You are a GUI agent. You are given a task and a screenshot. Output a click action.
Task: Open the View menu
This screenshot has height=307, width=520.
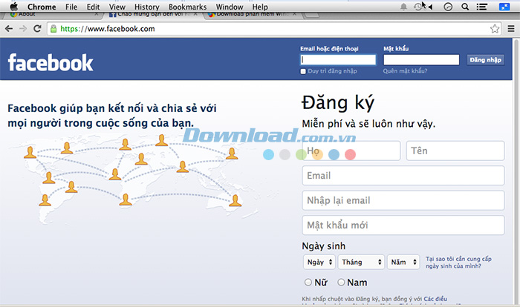117,7
